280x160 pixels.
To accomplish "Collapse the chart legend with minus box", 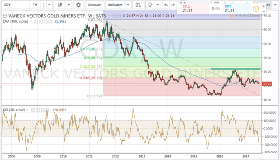I will pos(5,16).
